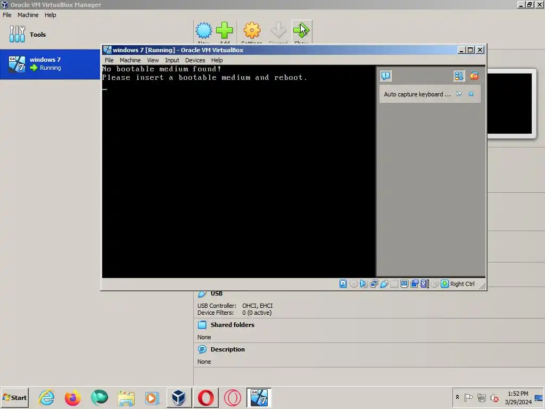Click the display status bar icon
The height and width of the screenshot is (409, 545).
point(404,284)
